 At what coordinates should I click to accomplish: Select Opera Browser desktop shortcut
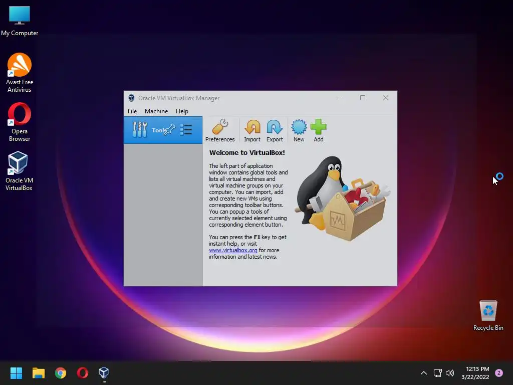pyautogui.click(x=20, y=122)
